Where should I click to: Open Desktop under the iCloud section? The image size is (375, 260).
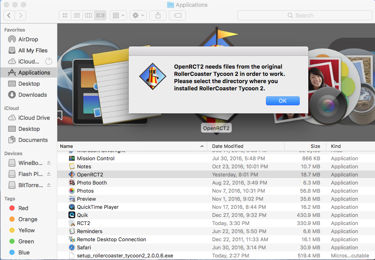29,129
